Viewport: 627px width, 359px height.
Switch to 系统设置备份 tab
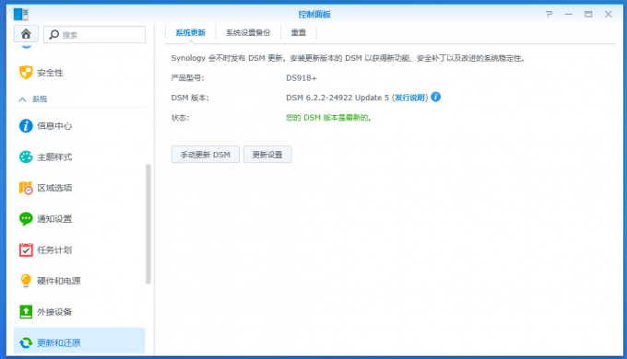coord(248,33)
